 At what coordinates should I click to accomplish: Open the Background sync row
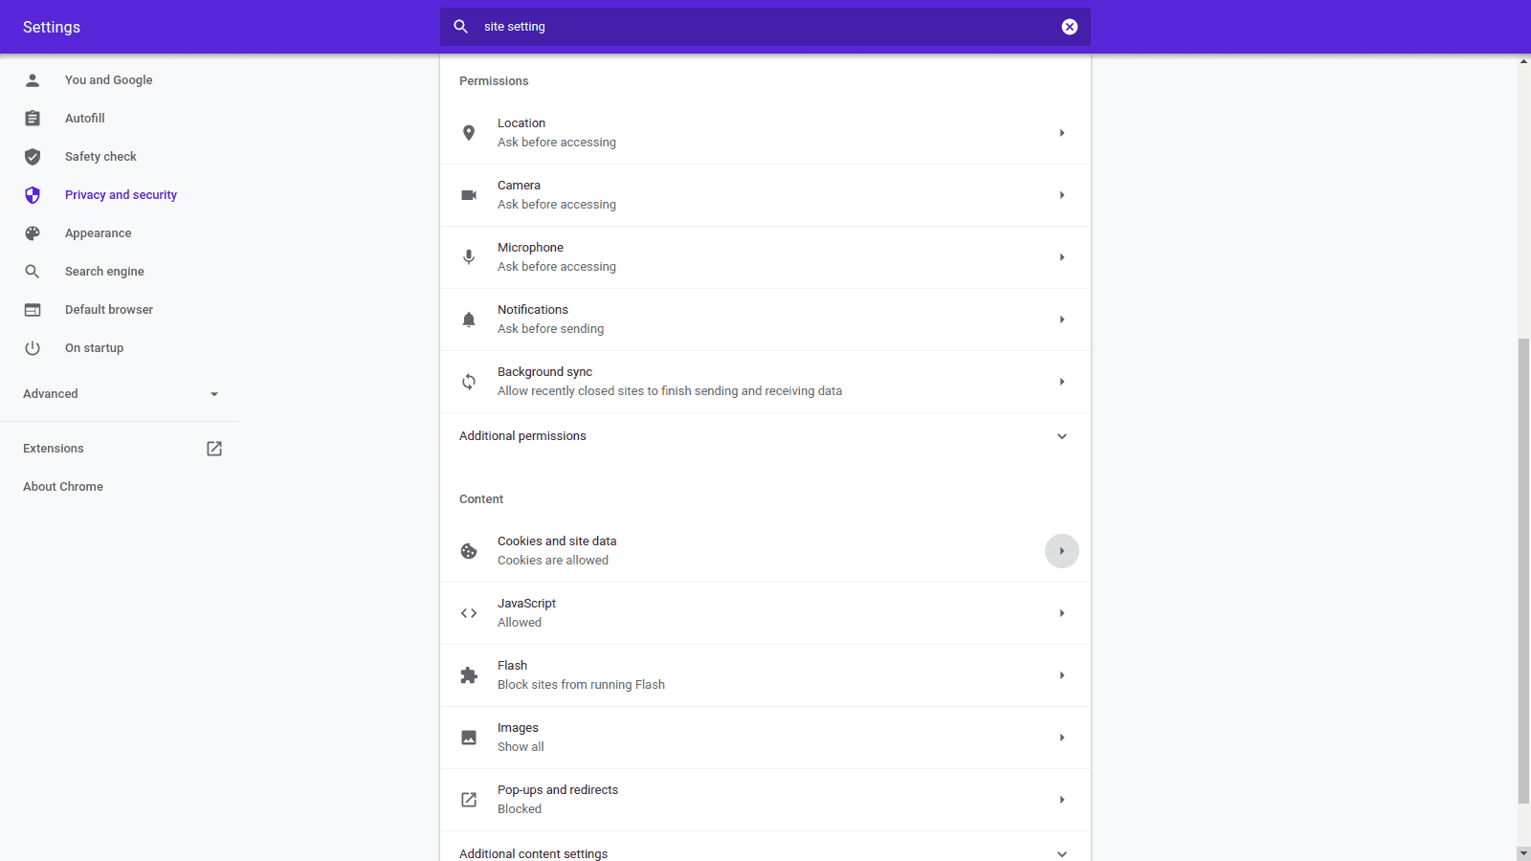coord(765,382)
